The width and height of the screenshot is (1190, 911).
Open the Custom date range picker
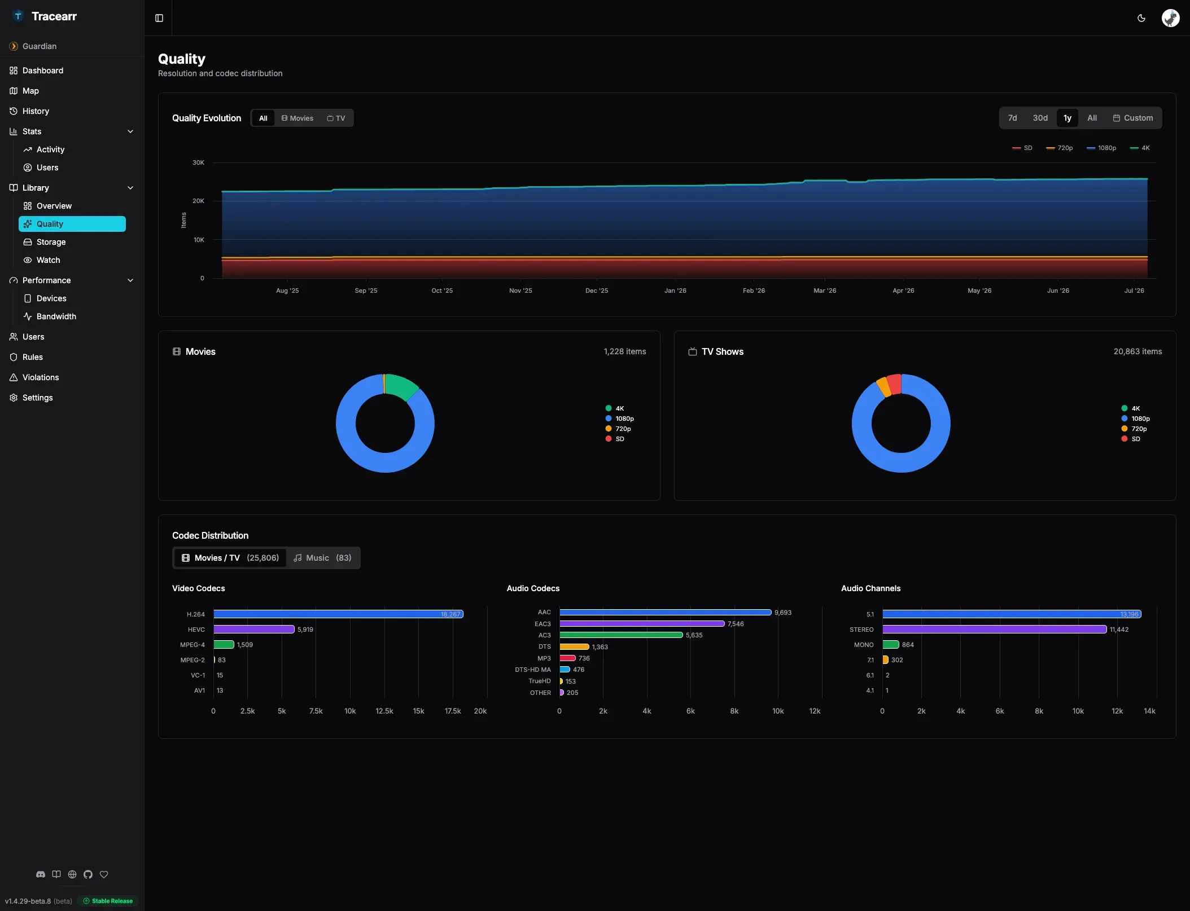(x=1132, y=118)
